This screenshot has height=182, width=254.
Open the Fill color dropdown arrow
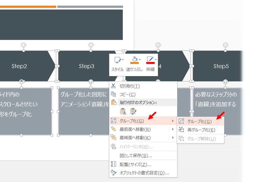point(140,60)
